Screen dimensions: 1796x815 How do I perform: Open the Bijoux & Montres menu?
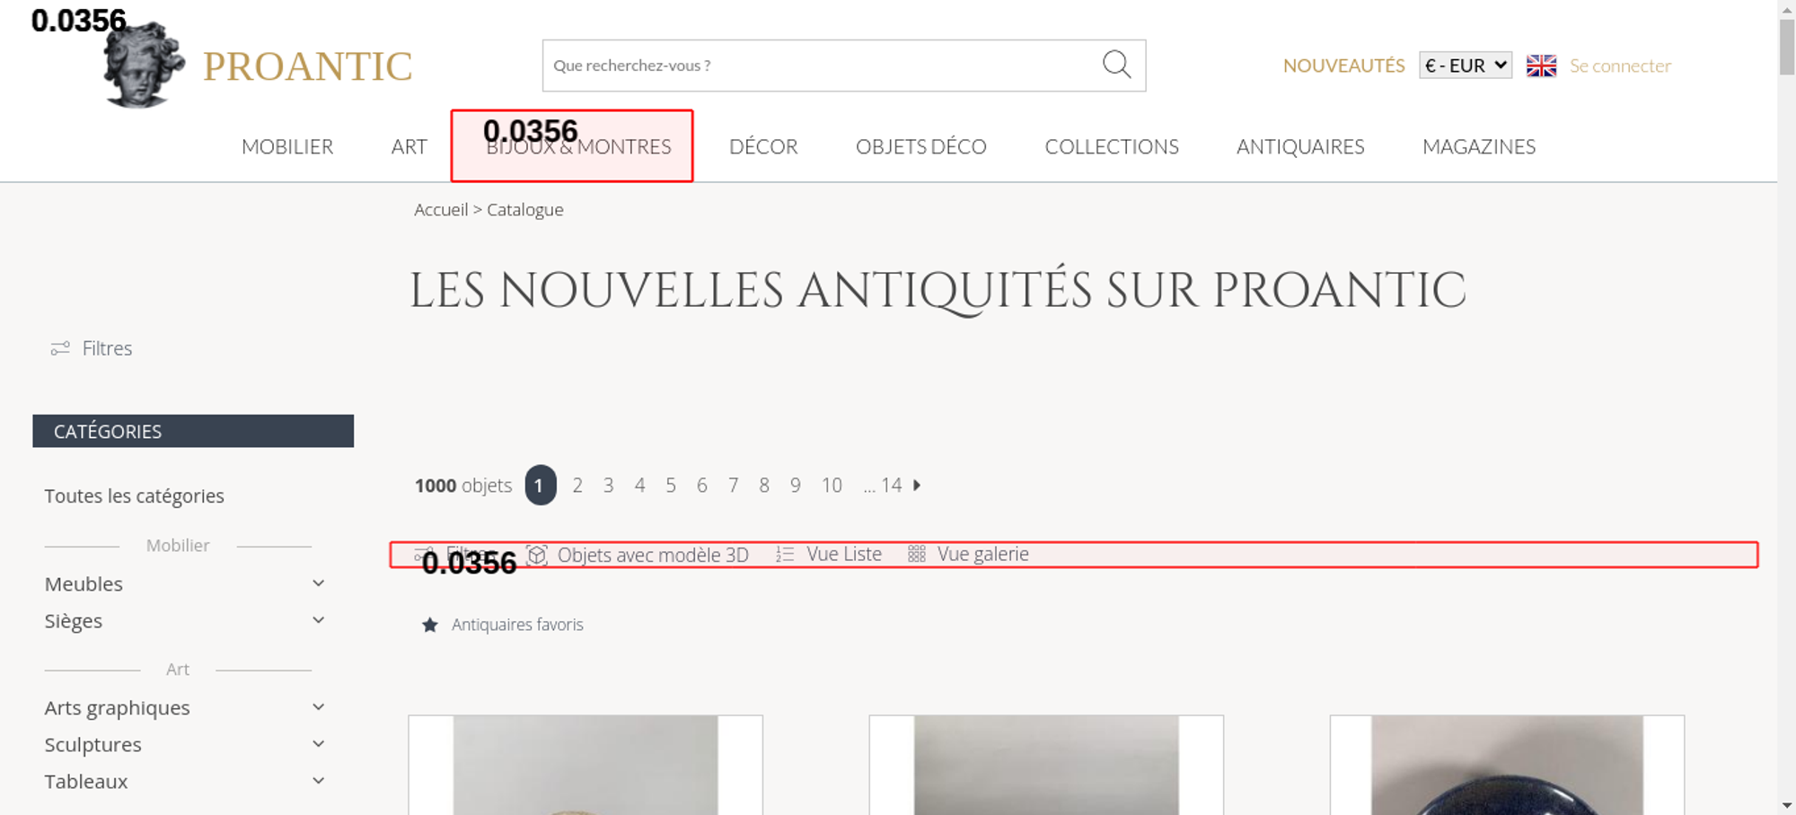click(578, 146)
